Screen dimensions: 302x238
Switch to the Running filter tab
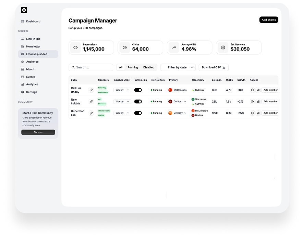133,67
